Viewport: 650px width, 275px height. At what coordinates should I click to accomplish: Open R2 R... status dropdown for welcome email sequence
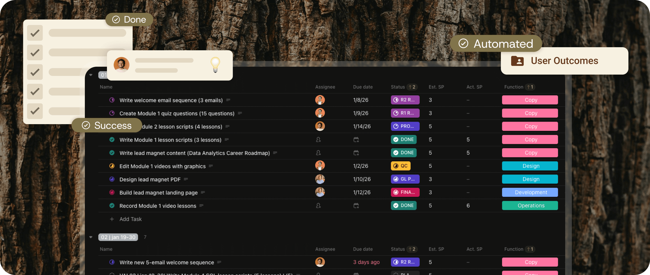coord(405,100)
